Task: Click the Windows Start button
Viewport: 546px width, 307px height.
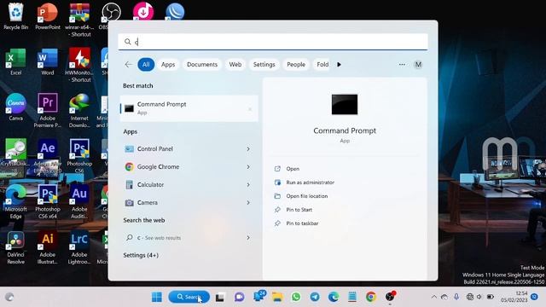Action: [x=157, y=297]
